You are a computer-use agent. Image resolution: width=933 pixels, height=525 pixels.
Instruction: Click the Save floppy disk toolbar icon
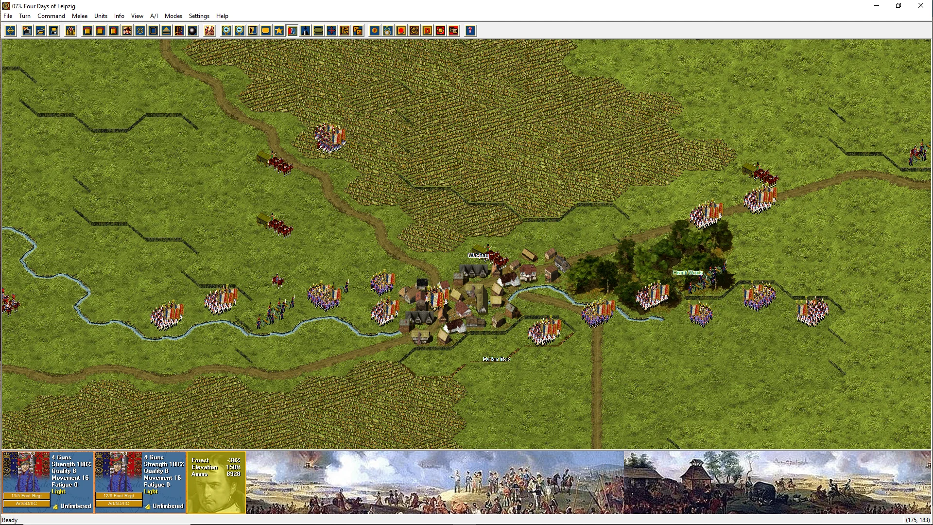[54, 31]
